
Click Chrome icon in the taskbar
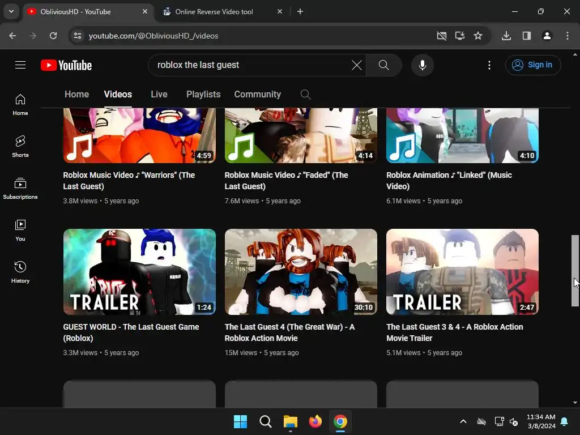pyautogui.click(x=340, y=421)
